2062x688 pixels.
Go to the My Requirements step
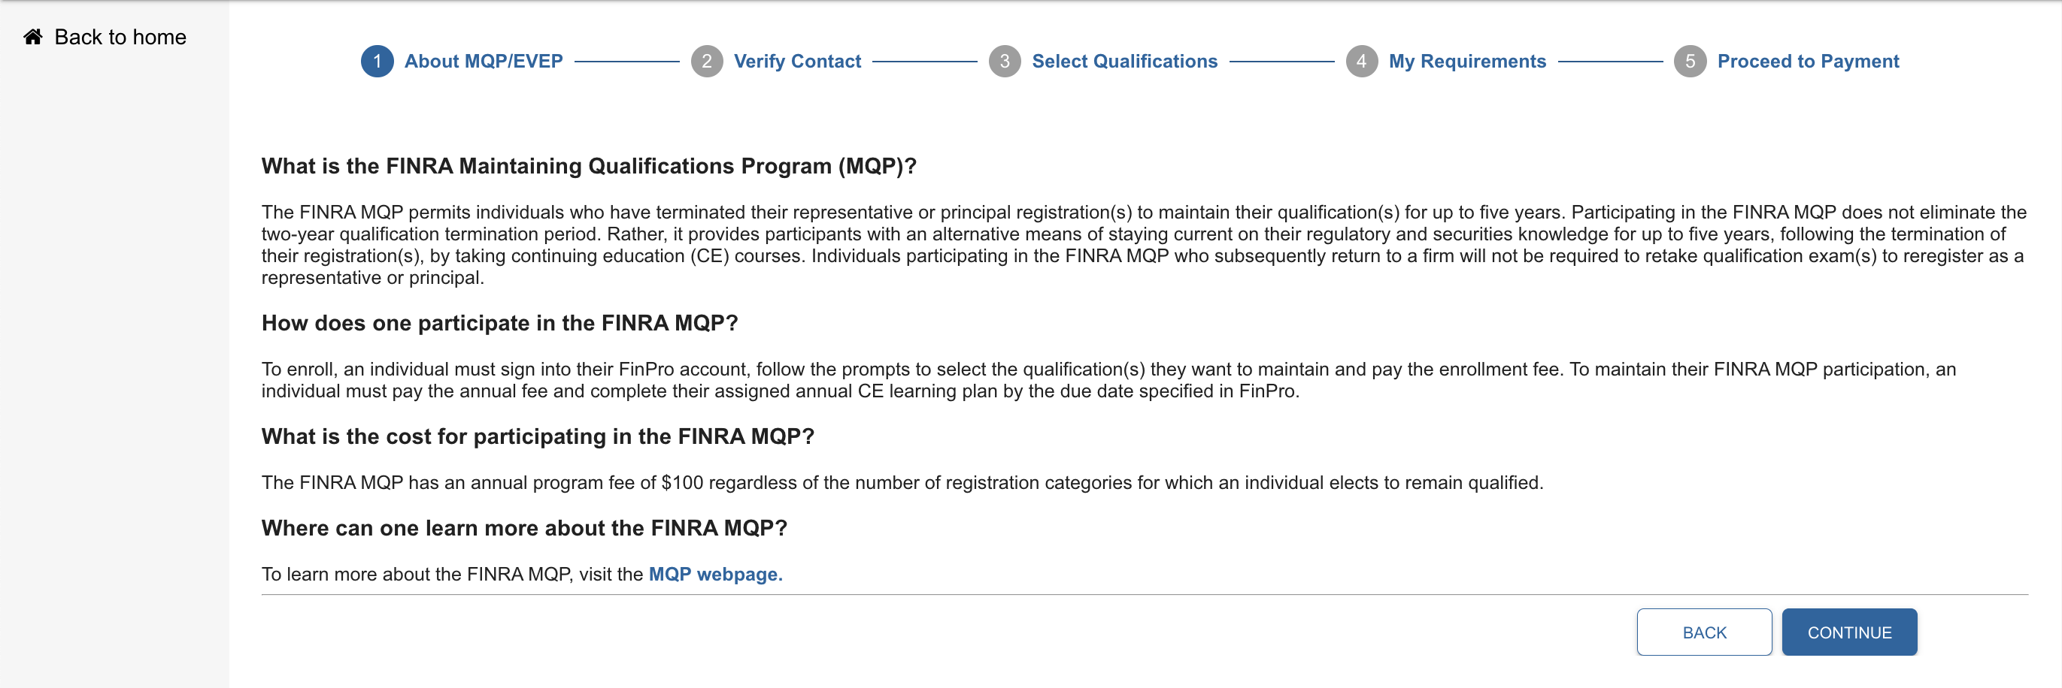[1466, 62]
